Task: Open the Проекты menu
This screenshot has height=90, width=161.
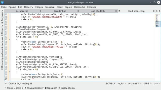Action: click(29, 7)
